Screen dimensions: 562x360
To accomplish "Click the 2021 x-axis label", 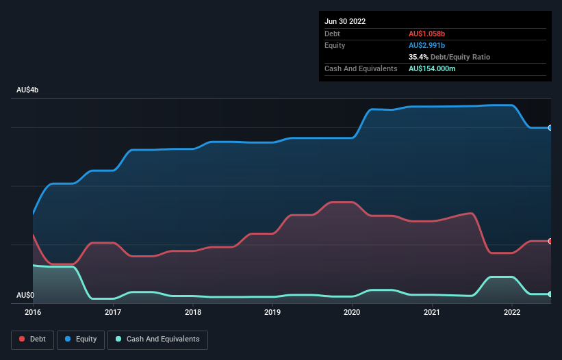I will coord(432,312).
